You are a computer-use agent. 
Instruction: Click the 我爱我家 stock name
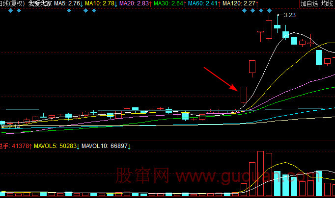pos(39,4)
